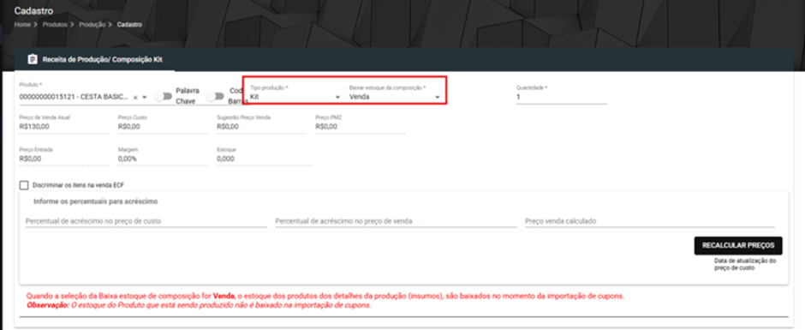Toggle the Cod. Barras switch
Viewport: 805px width, 330px height.
(216, 96)
